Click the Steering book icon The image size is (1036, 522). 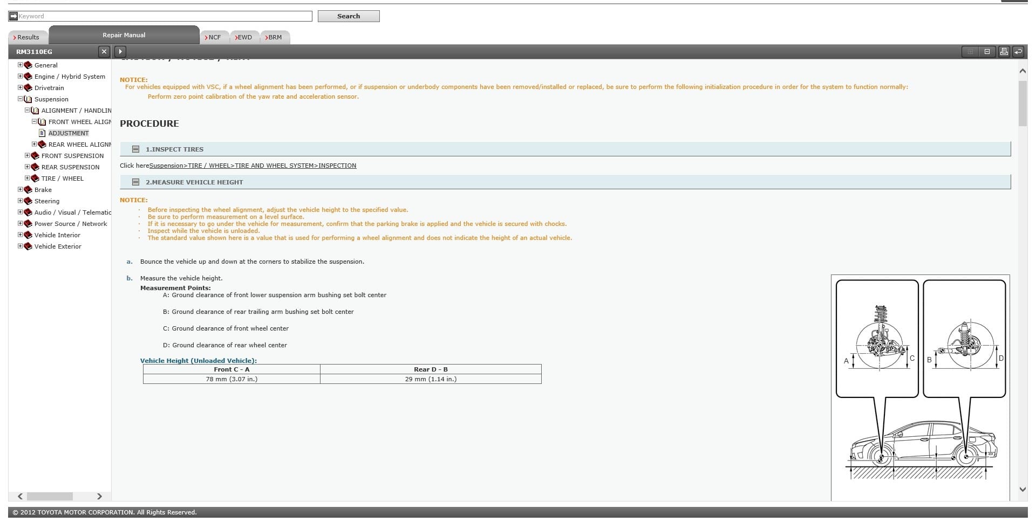pos(28,201)
